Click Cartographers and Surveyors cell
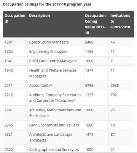Image resolution: width=137 pixels, height=153 pixels. coord(54,150)
